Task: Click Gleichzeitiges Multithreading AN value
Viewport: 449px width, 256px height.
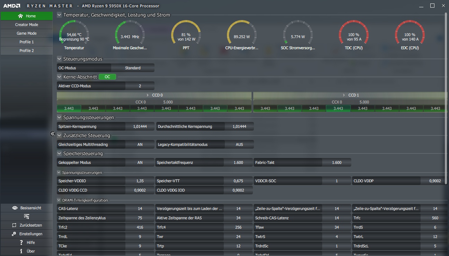Action: (140, 144)
